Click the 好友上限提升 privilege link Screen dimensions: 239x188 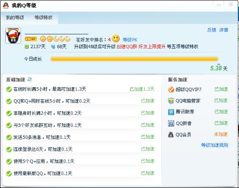[152, 47]
